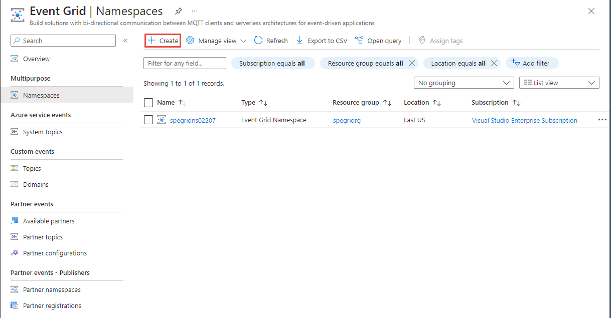The height and width of the screenshot is (318, 611).
Task: Remove the Location filter with X
Action: pos(494,63)
